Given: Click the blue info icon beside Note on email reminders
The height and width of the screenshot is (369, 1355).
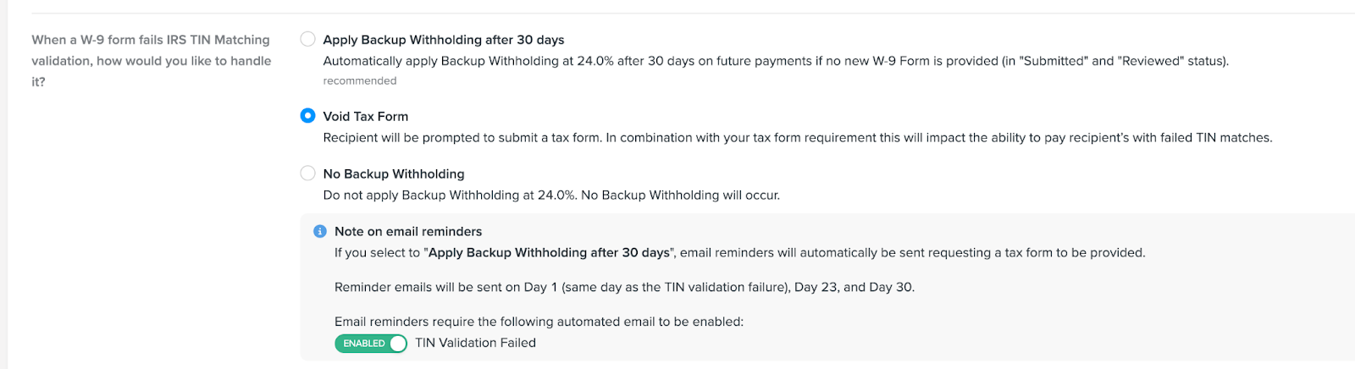Looking at the screenshot, I should pyautogui.click(x=320, y=231).
